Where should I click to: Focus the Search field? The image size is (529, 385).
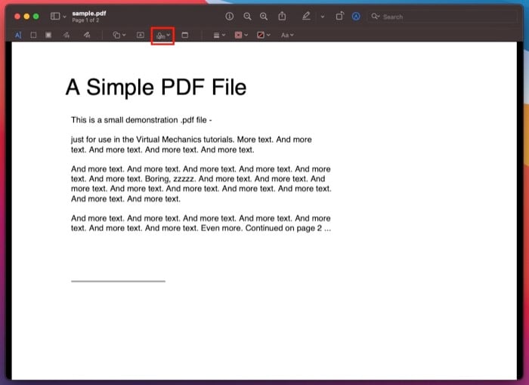(x=442, y=17)
